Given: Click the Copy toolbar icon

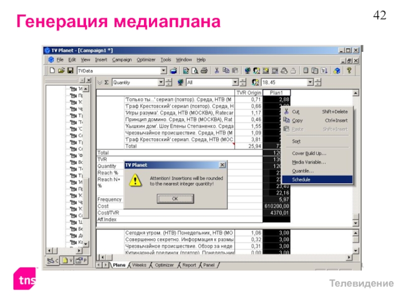Looking at the screenshot, I should (226, 70).
